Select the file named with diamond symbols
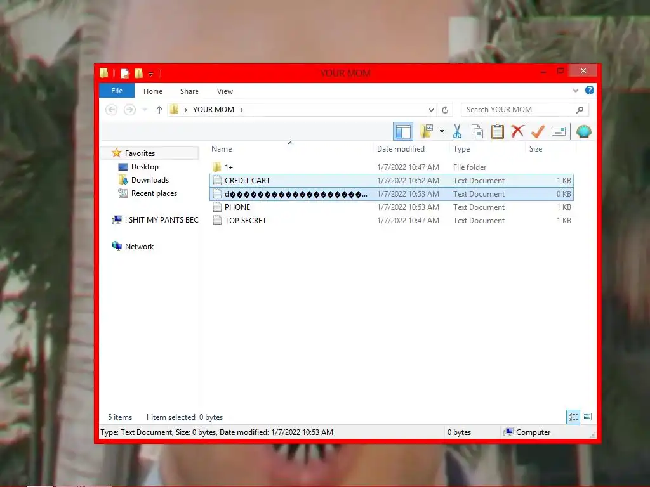Screen dimensions: 650x487 pos(391,194)
